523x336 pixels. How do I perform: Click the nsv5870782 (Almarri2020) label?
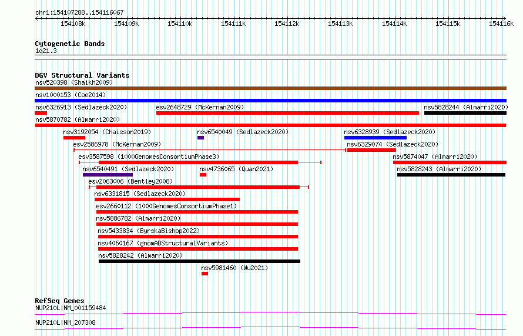click(x=78, y=119)
